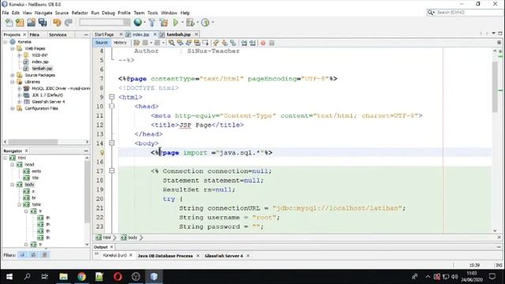Click the Profile Project clock icon
The image size is (505, 284).
(205, 22)
